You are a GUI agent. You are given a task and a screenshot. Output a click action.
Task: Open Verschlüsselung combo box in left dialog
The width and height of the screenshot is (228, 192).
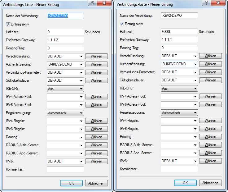(x=81, y=56)
